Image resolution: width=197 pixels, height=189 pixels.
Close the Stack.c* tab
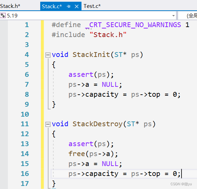77,7
